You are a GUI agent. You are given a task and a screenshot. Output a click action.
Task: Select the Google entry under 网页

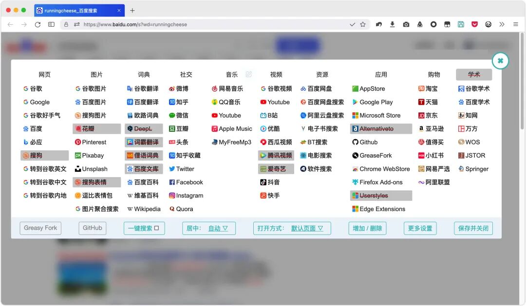[x=36, y=102]
